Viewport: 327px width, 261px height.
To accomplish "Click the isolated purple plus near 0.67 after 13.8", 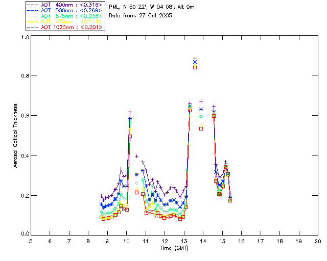I will tap(201, 101).
